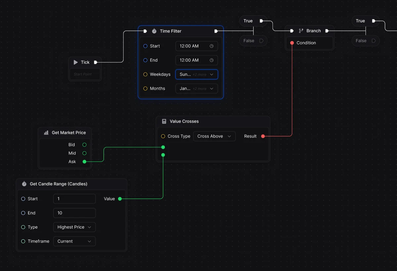Screen dimensions: 397x271
Task: Click the Branch output execution pin
Action: click(x=327, y=31)
